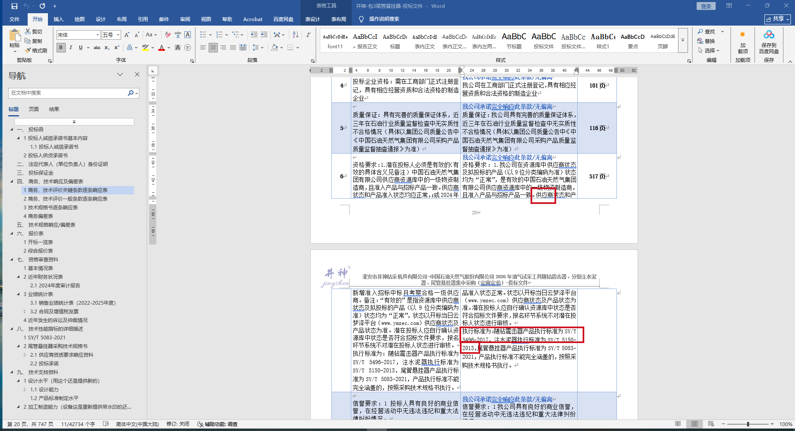
Task: Apply distributed alignment to paragraph
Action: 243,47
